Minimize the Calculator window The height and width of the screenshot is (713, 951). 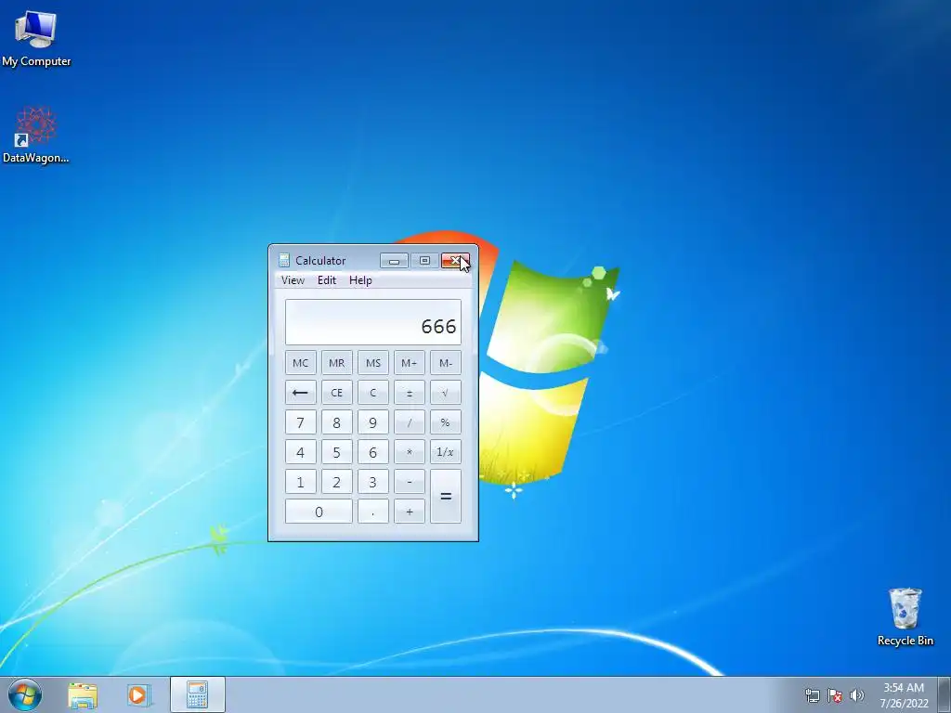pyautogui.click(x=394, y=261)
